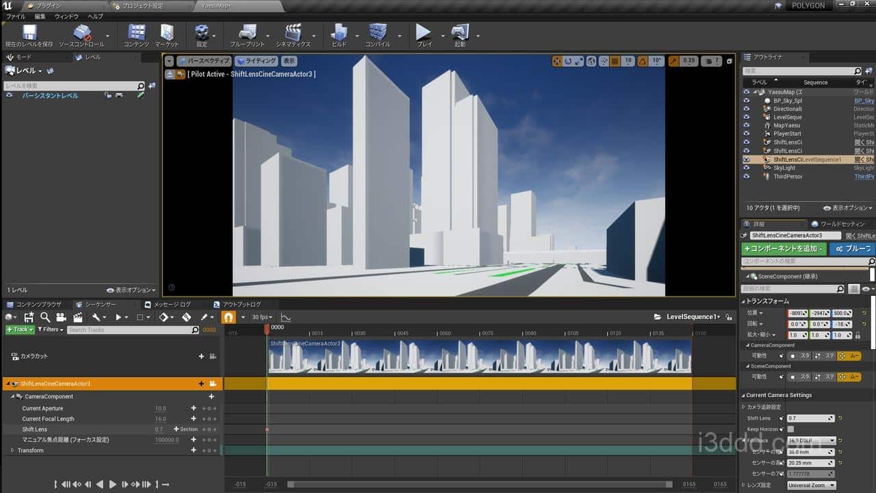This screenshot has height=493, width=876.
Task: Open the Universal Zoom lens preset dropdown
Action: [x=811, y=485]
